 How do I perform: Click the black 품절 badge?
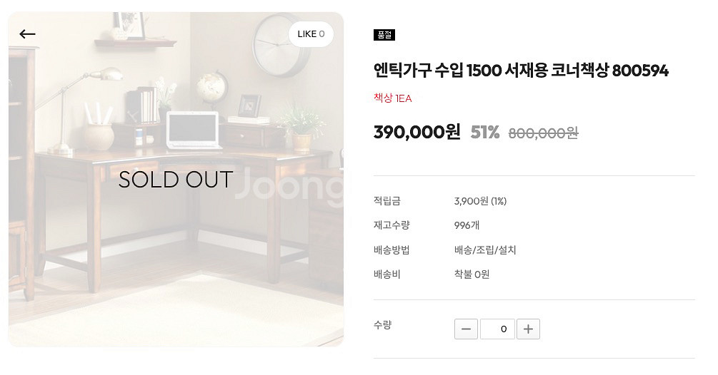[x=384, y=35]
